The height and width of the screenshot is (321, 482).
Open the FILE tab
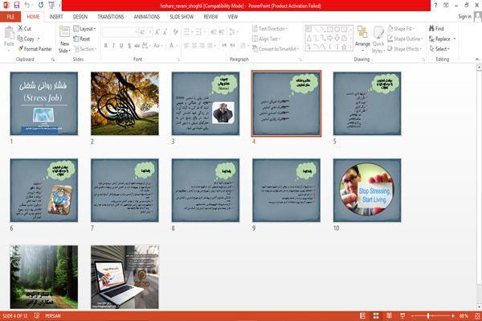point(10,17)
